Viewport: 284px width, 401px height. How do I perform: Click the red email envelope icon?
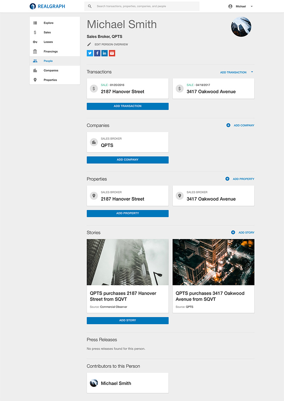112,53
